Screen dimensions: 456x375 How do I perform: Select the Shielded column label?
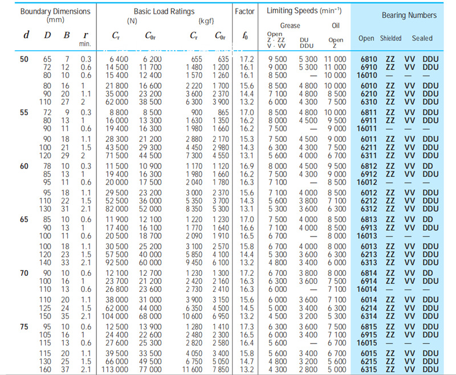point(390,38)
